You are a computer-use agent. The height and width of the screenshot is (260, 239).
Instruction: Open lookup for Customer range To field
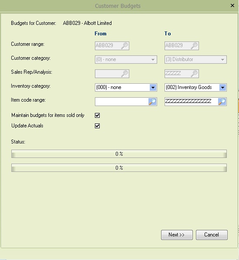click(x=194, y=46)
